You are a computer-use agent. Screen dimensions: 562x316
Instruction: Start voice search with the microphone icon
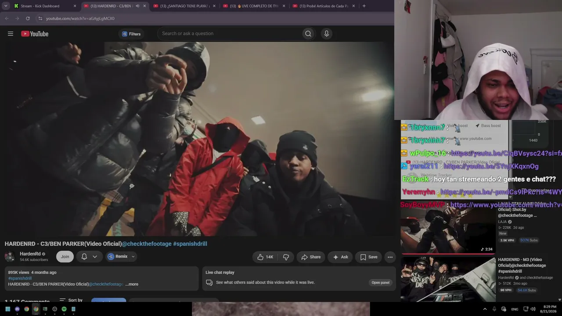(326, 34)
